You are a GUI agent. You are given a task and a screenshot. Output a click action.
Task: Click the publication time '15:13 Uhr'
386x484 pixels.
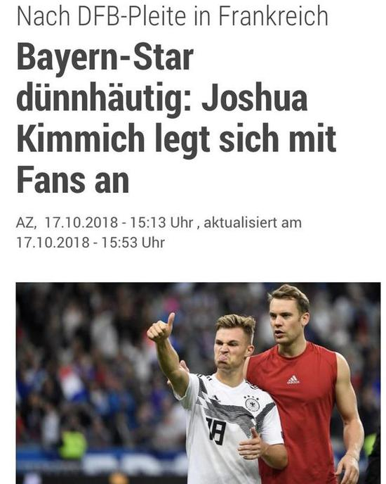click(x=161, y=222)
